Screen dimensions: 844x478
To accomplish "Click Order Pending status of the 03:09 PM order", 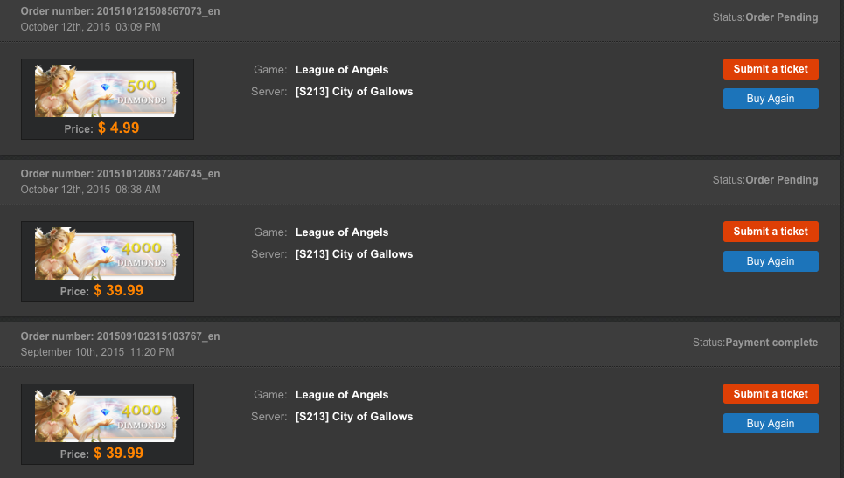I will click(x=781, y=17).
